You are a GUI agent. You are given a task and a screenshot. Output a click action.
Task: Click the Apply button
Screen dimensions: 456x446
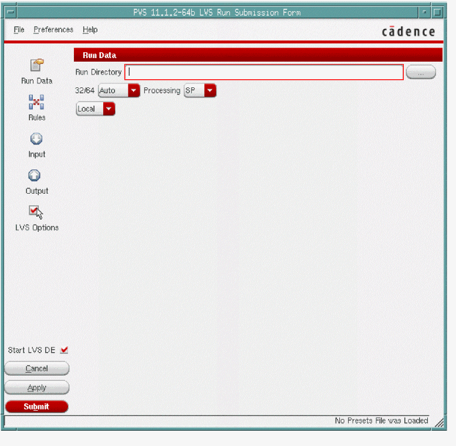[37, 387]
